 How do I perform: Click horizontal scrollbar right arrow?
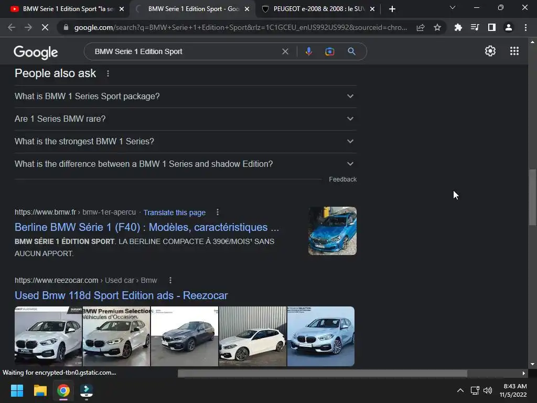(524, 373)
